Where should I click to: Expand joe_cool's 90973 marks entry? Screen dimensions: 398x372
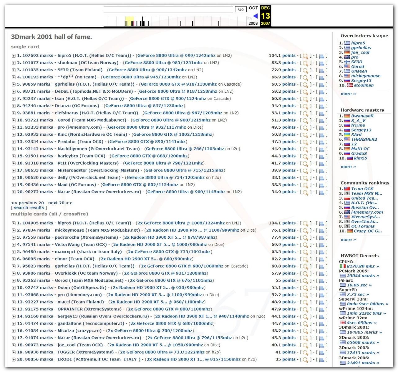[14, 345]
